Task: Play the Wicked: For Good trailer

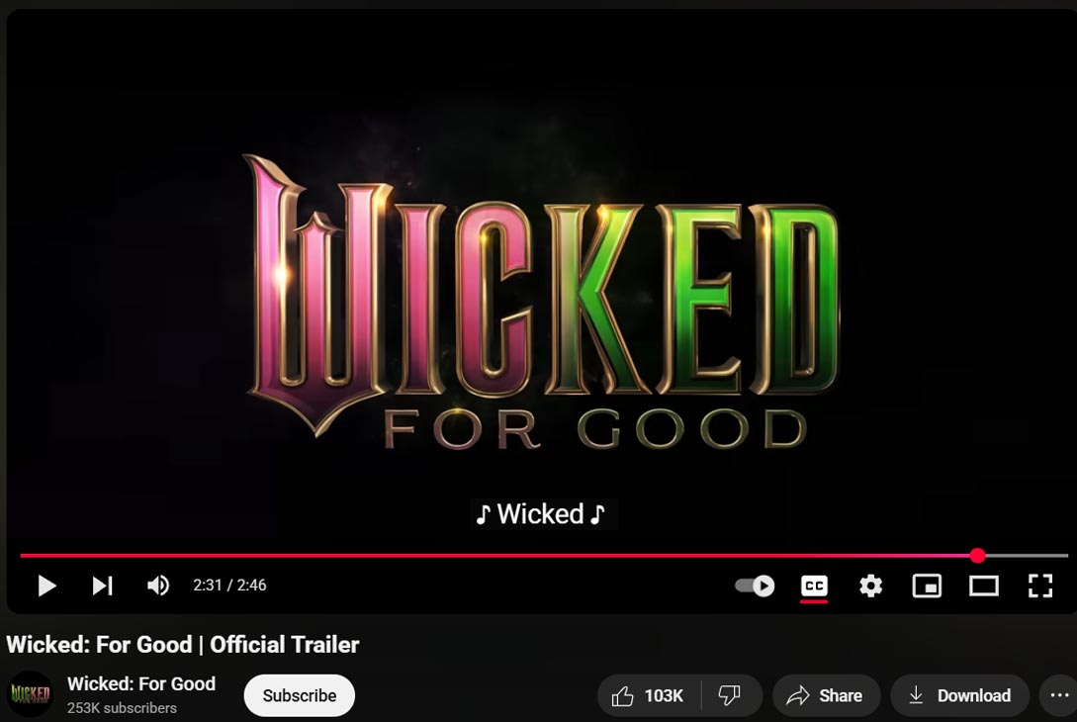Action: 46,586
